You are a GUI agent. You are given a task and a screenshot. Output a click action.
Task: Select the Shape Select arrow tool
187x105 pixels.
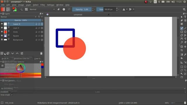tap(182, 17)
